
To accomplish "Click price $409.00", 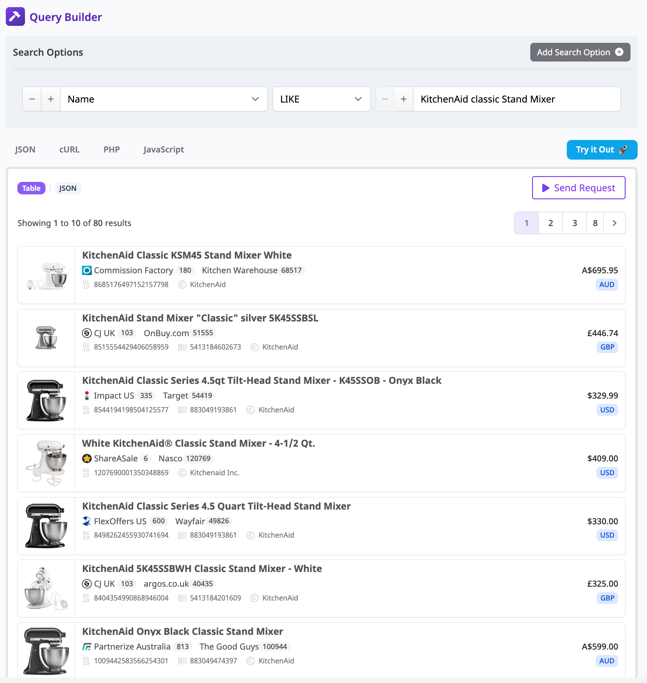I will 602,458.
